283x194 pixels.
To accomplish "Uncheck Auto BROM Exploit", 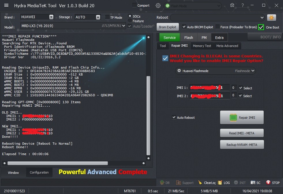I will (184, 27).
